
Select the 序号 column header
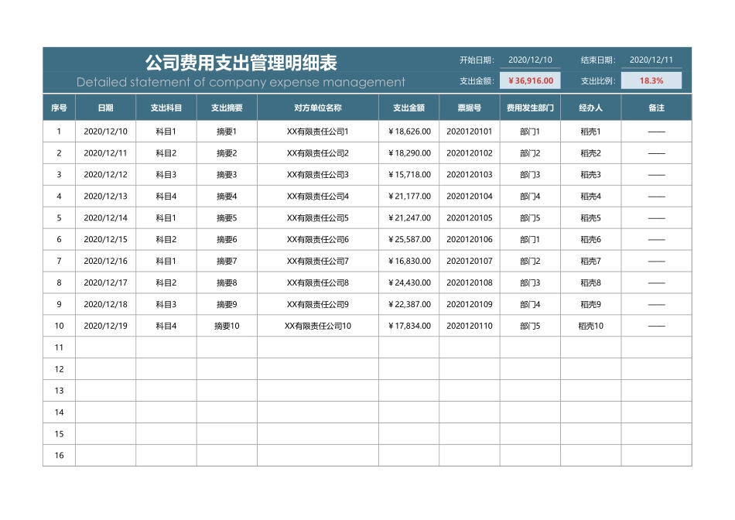58,108
